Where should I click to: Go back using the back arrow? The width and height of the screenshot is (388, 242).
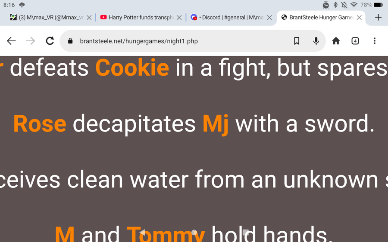point(11,41)
